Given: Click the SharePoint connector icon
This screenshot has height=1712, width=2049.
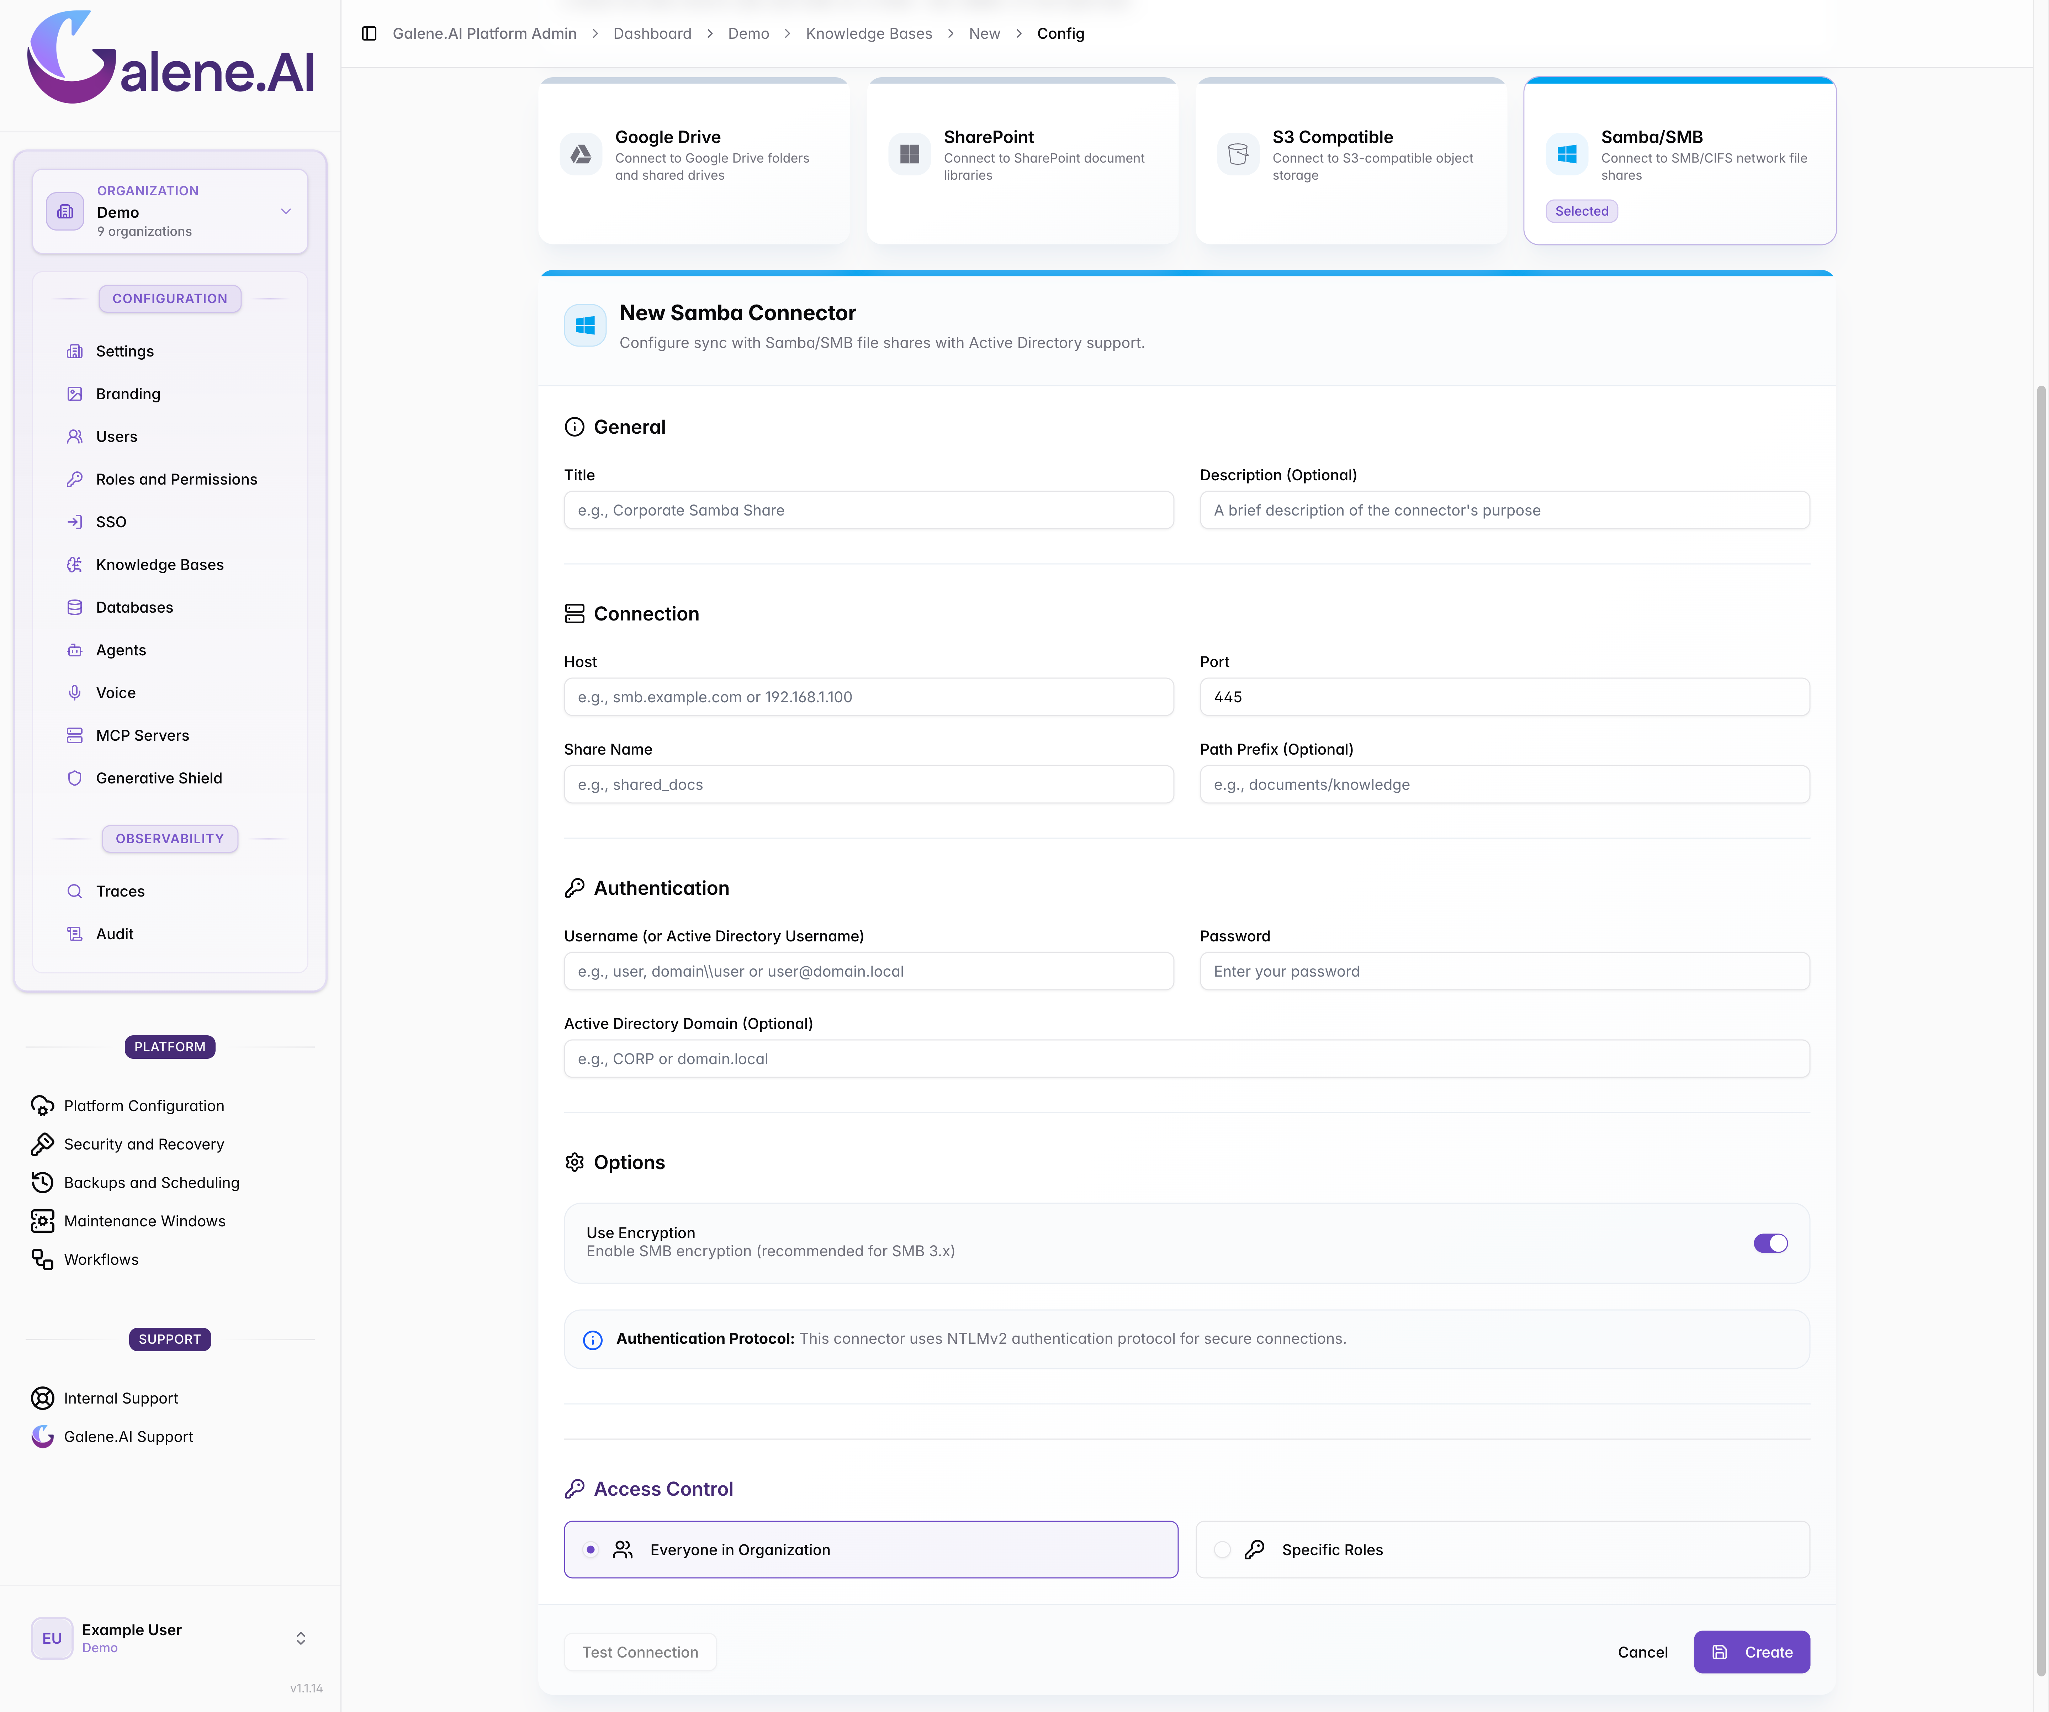Looking at the screenshot, I should point(909,154).
